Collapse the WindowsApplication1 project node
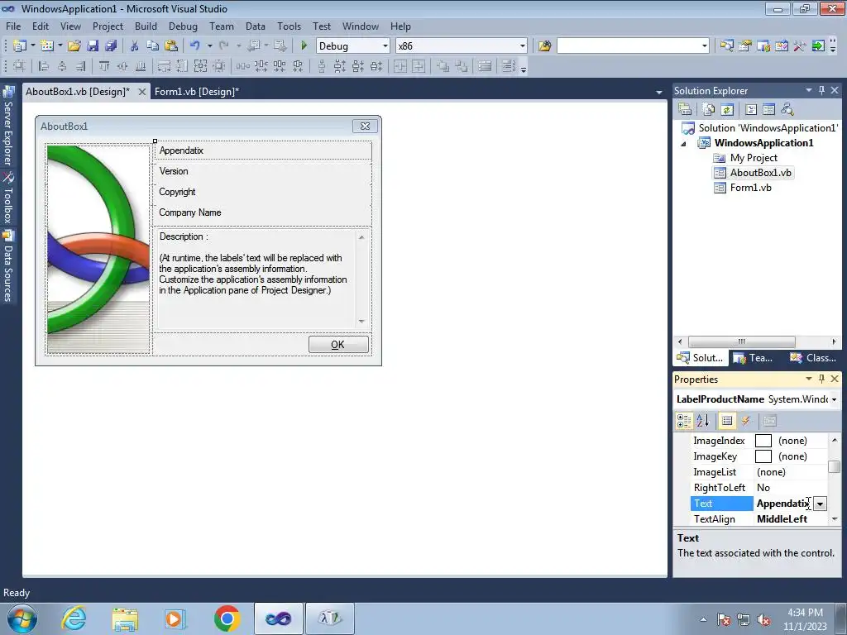Image resolution: width=847 pixels, height=635 pixels. 684,144
